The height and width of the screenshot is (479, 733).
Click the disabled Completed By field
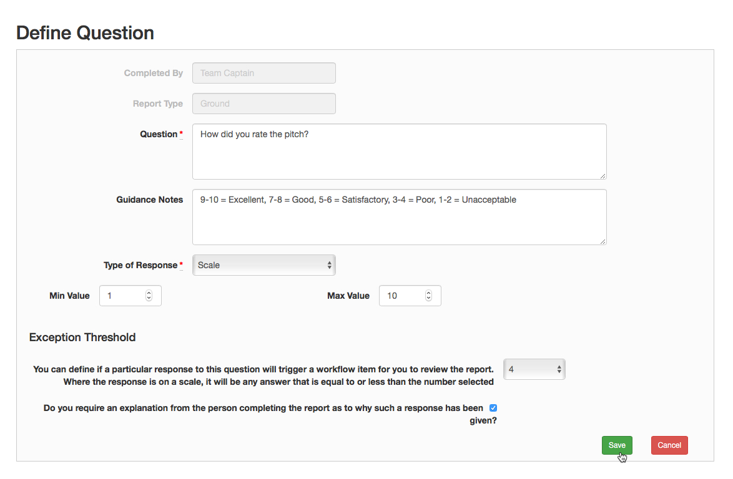tap(263, 73)
